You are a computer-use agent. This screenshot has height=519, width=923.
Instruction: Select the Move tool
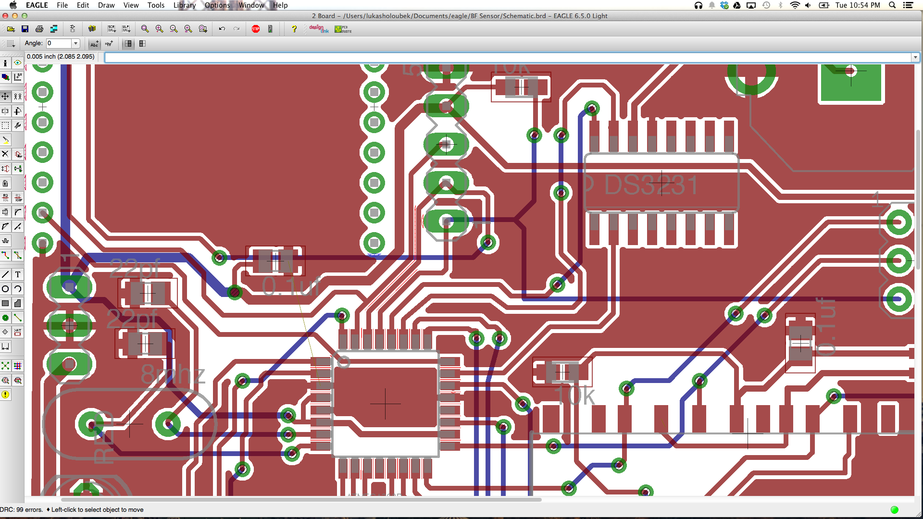[5, 97]
